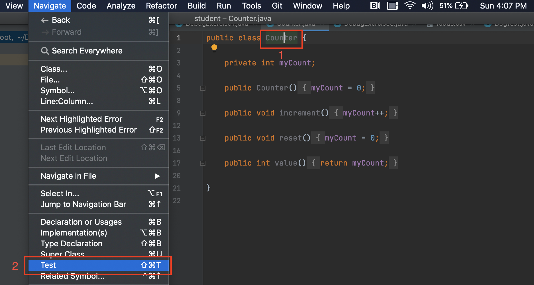Image resolution: width=534 pixels, height=285 pixels.
Task: Click the battery status icon
Action: coord(462,6)
